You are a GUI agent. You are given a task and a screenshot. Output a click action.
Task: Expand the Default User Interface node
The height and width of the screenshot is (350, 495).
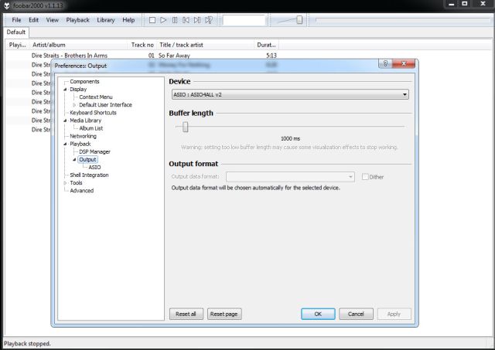[x=74, y=105]
